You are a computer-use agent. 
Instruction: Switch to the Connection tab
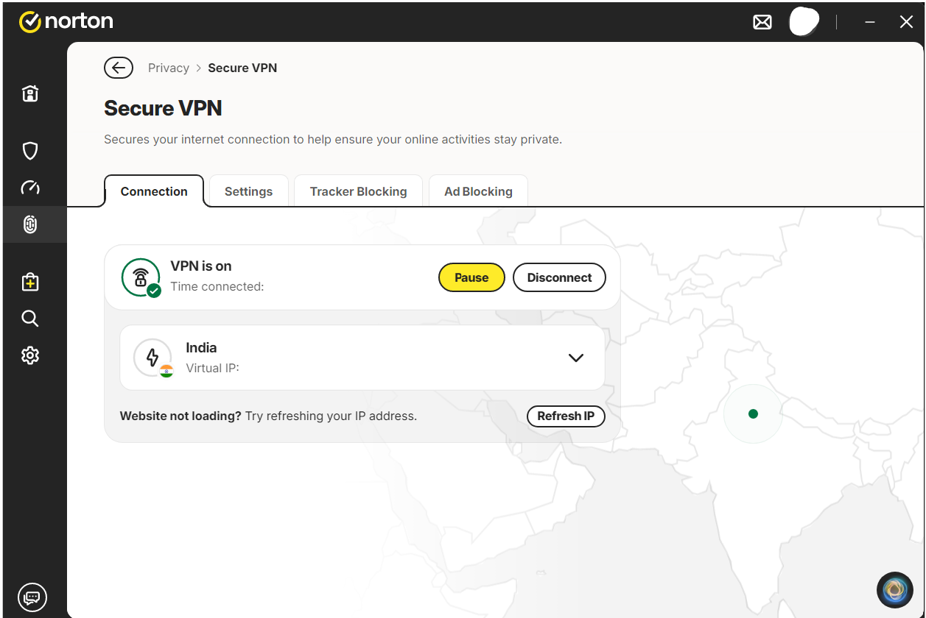click(154, 191)
